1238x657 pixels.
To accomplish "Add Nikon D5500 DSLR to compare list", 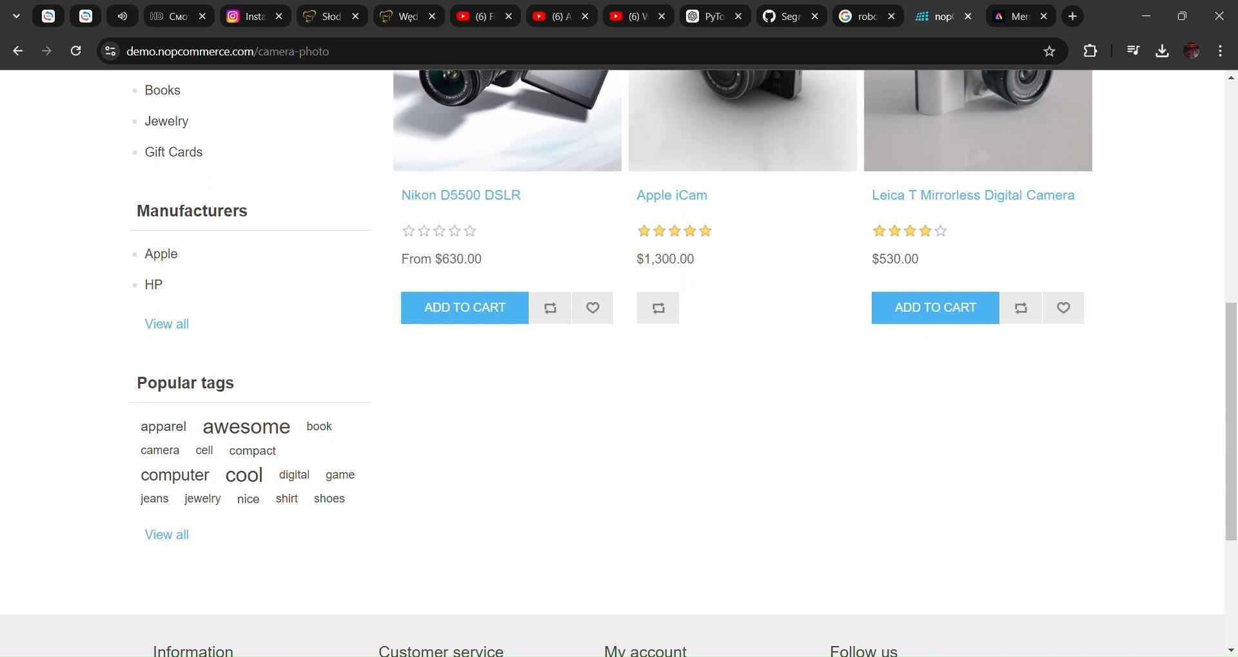I will pyautogui.click(x=550, y=308).
